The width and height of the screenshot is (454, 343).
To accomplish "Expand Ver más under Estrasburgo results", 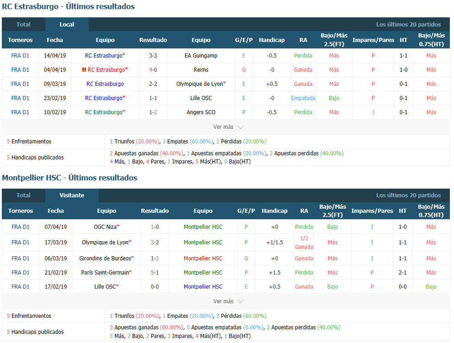I will (x=229, y=127).
